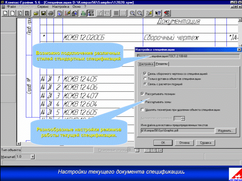Uncheck Рассчитывать позиции checkbox
242x181 pixels.
pyautogui.click(x=142, y=94)
